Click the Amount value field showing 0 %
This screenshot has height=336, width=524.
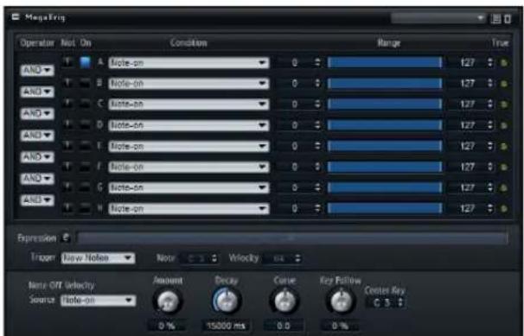[167, 326]
